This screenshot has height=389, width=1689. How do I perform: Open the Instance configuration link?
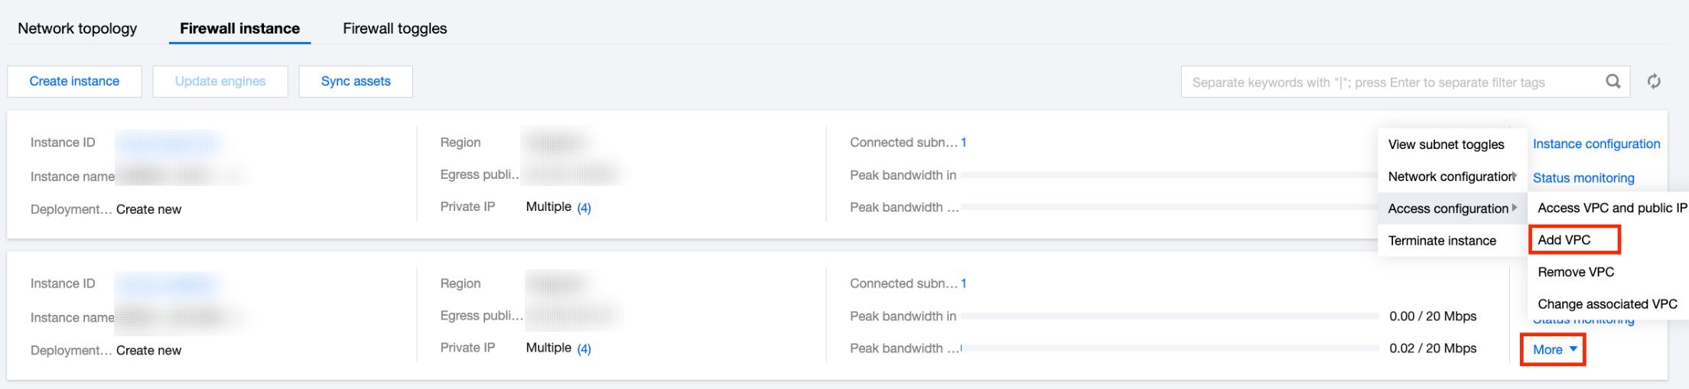click(x=1596, y=144)
